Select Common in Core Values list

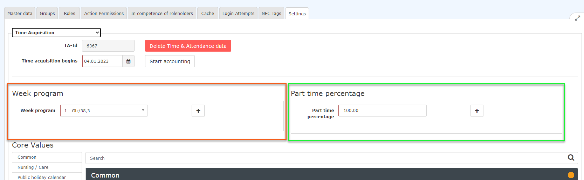point(47,157)
